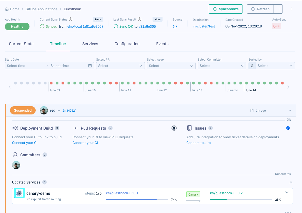Click the Synchronize button
302x213 pixels.
[226, 9]
